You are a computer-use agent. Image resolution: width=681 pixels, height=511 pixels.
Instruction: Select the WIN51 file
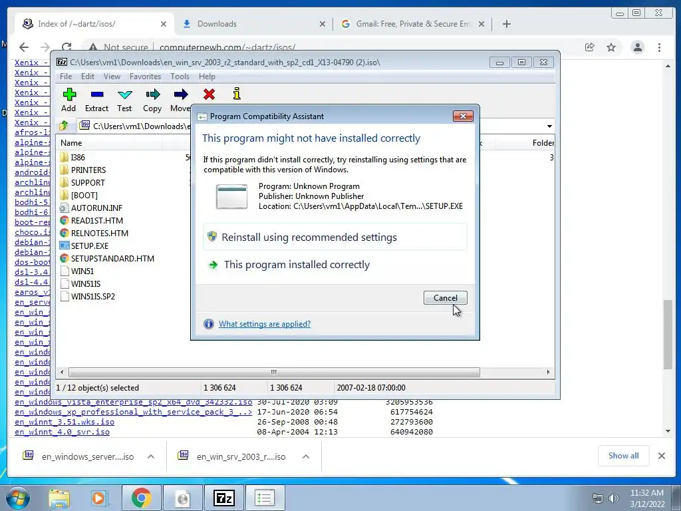82,271
